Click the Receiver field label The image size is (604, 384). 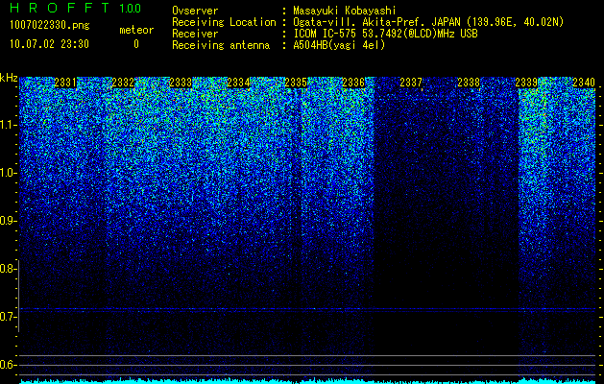pos(195,34)
